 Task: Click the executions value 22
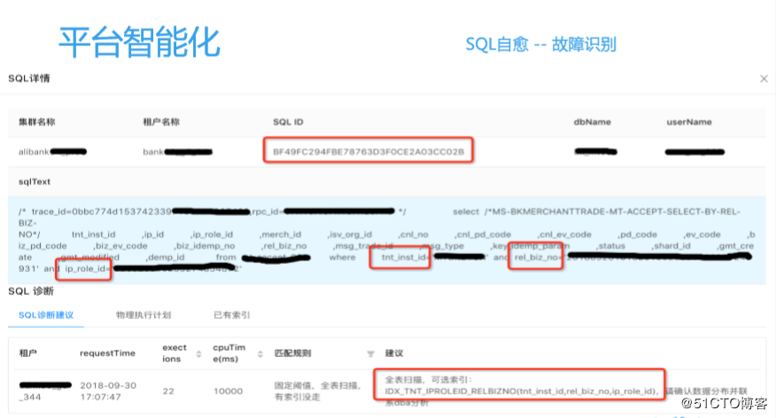168,391
